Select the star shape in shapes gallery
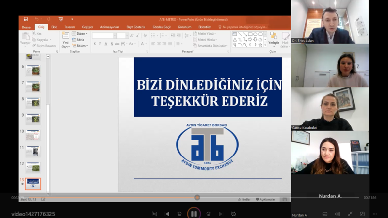Image resolution: width=388 pixels, height=218 pixels. point(260,45)
